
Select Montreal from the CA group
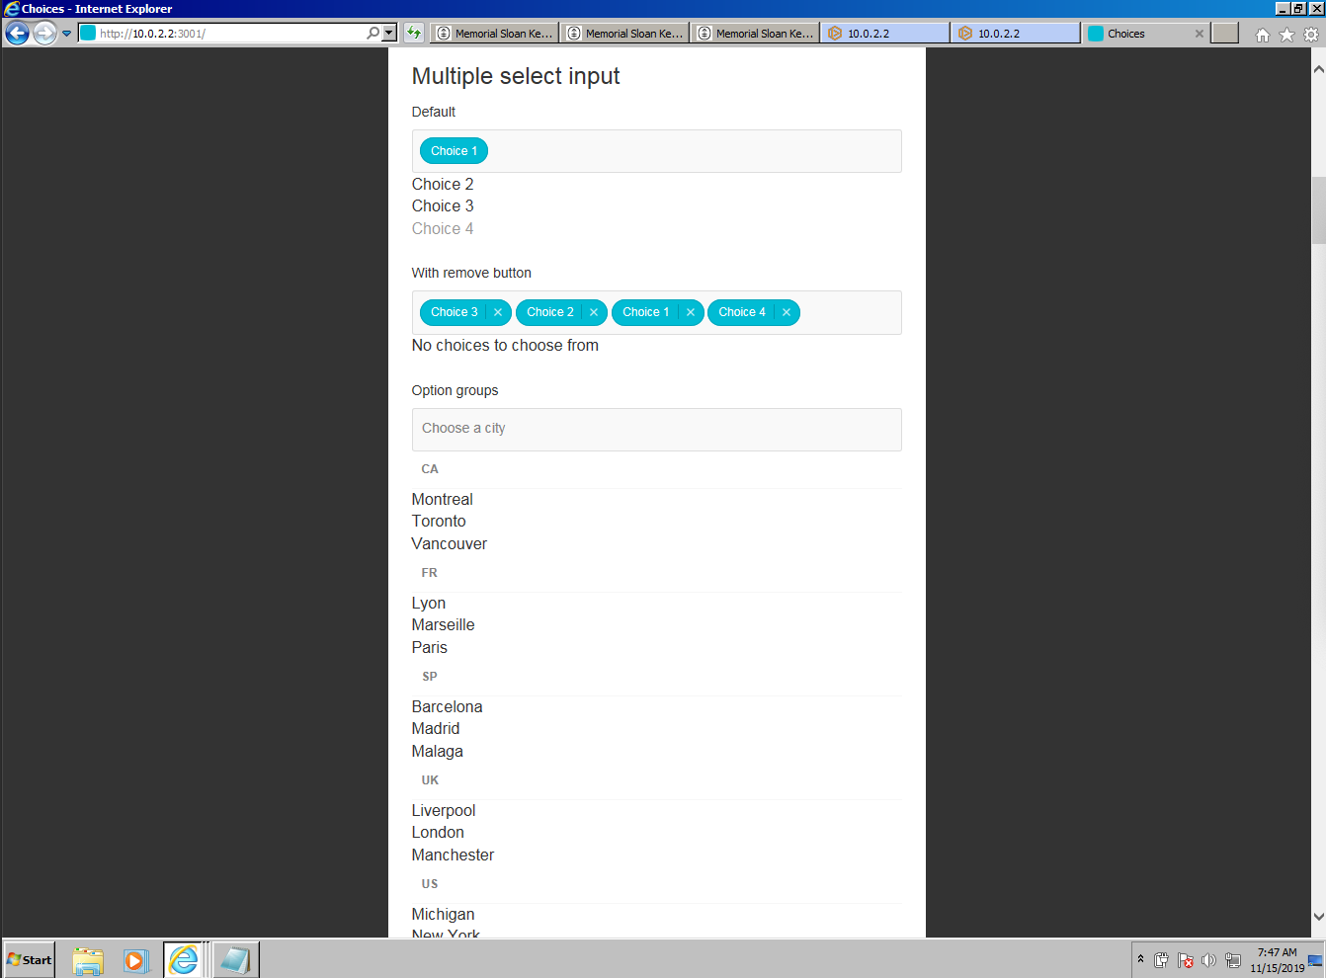coord(656,499)
